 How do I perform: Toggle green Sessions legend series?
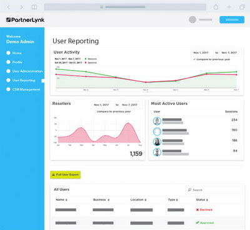coord(91,59)
